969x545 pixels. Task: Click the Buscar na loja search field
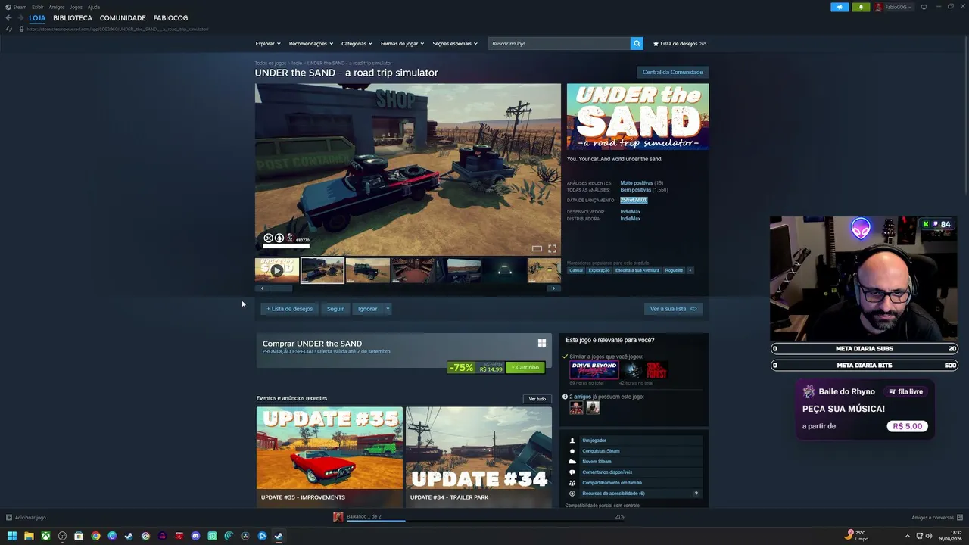click(x=559, y=43)
